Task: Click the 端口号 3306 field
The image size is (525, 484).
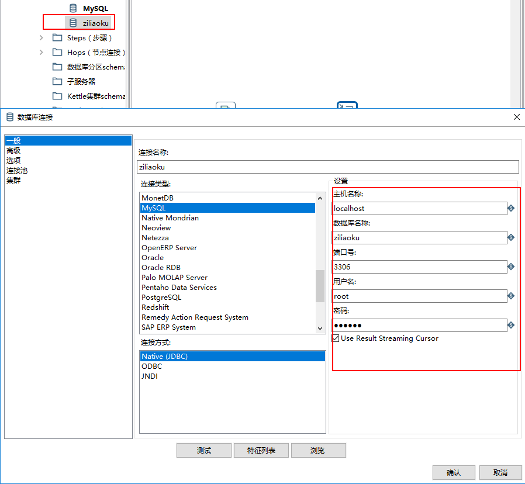Action: (x=420, y=267)
